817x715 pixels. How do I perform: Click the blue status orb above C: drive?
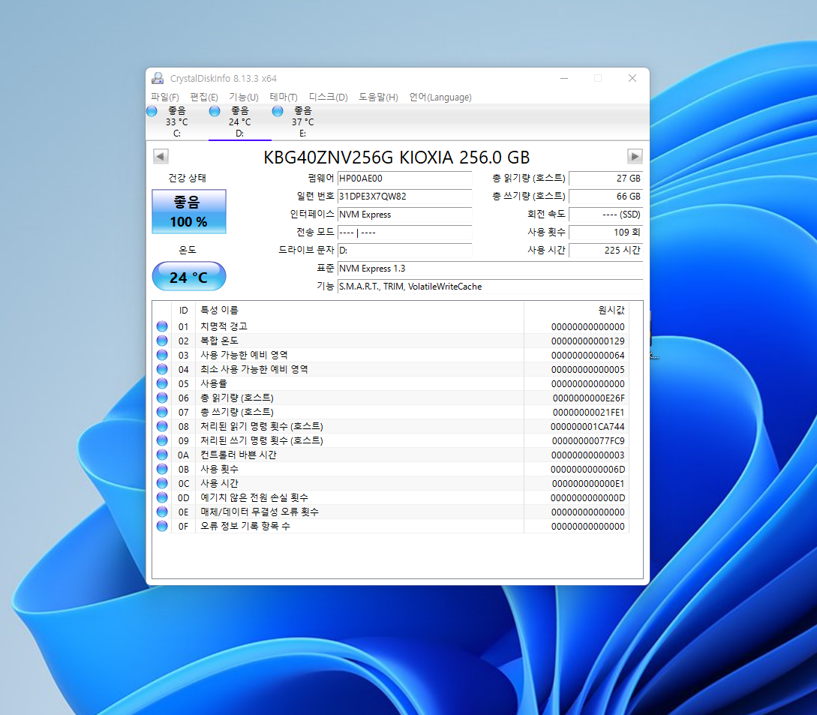click(x=152, y=111)
